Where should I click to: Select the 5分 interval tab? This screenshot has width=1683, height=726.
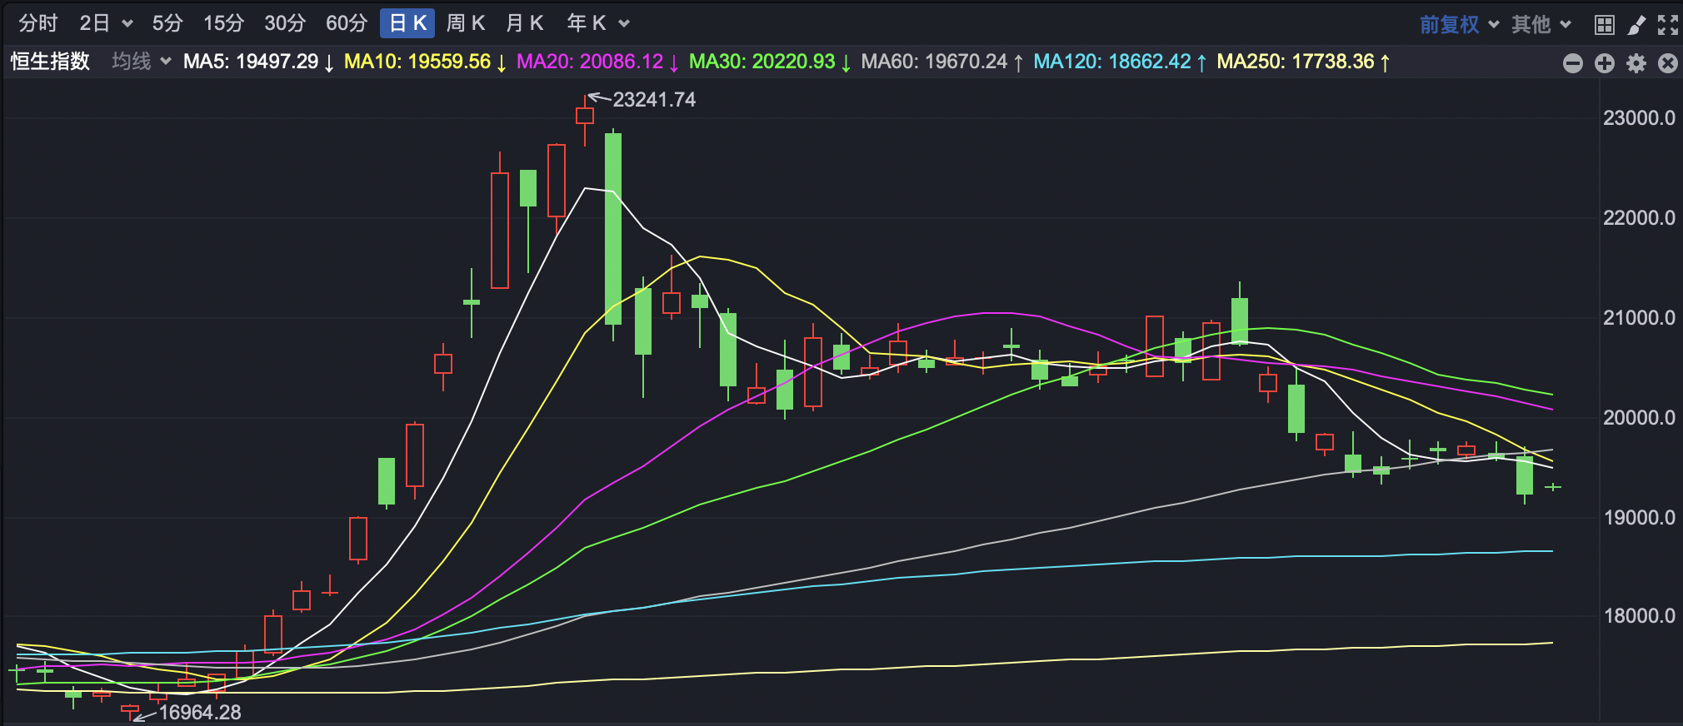[167, 23]
